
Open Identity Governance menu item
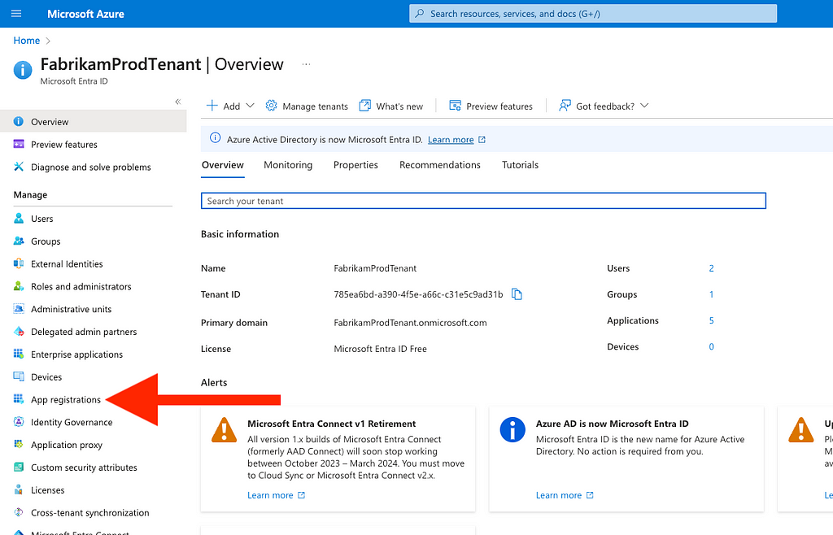(72, 423)
